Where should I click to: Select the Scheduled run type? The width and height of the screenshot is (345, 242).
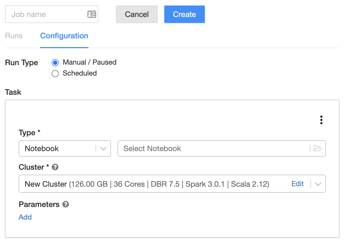55,74
